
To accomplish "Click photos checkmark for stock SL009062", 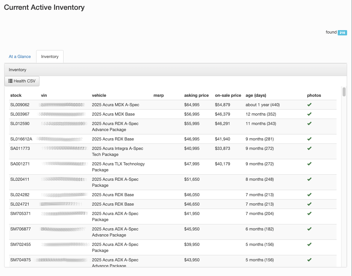I will (310, 105).
